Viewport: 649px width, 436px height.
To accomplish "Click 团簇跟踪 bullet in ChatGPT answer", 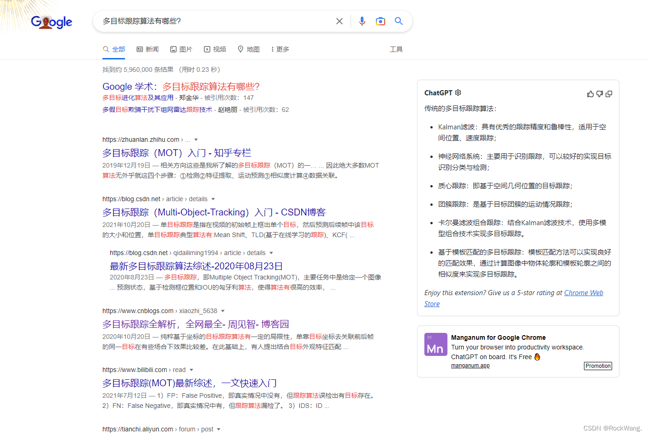I will (505, 204).
